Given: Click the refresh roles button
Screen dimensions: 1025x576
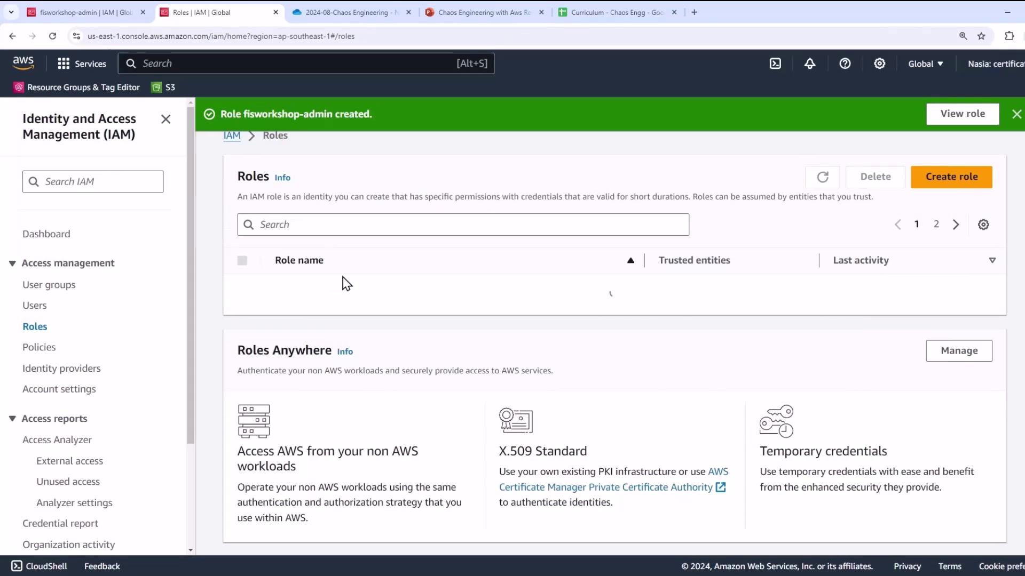Looking at the screenshot, I should (x=822, y=177).
